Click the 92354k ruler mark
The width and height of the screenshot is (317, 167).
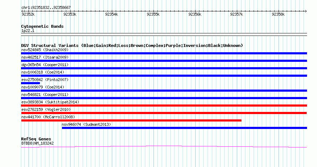point(111,14)
